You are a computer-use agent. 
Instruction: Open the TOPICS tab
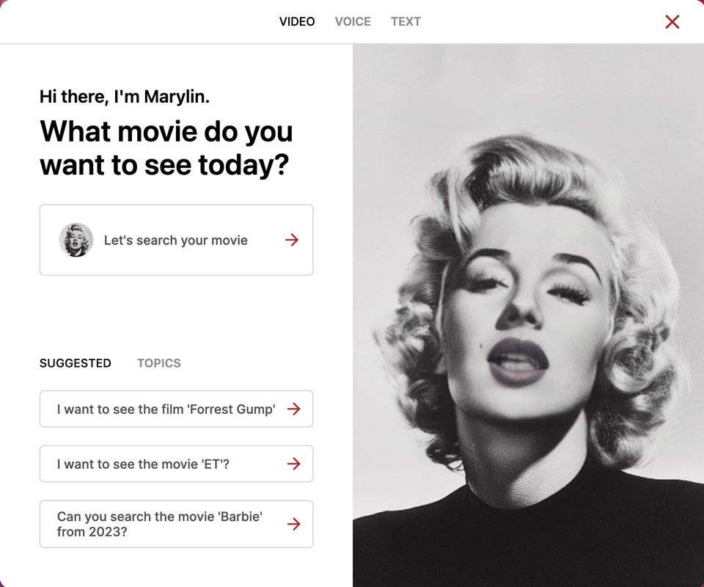pyautogui.click(x=159, y=363)
